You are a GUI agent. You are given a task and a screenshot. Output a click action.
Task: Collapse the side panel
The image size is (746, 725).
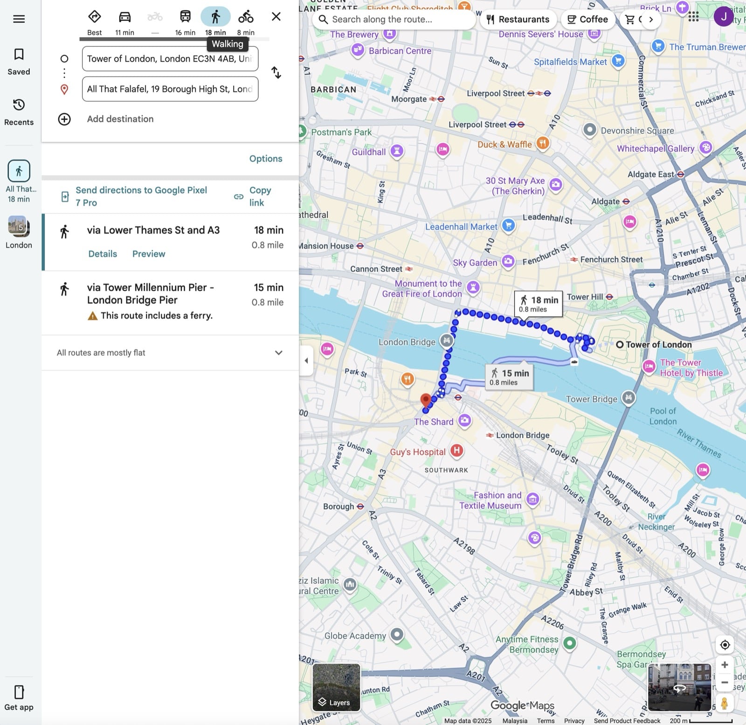tap(306, 360)
